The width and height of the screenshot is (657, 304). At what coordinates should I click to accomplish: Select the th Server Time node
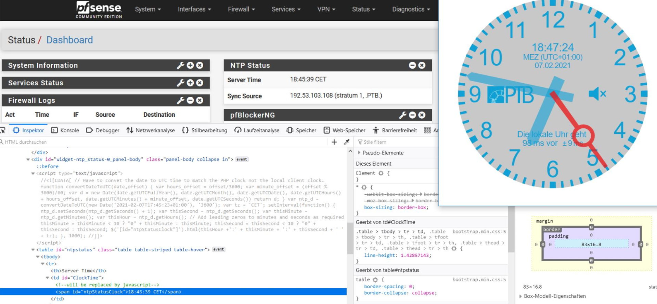click(78, 271)
